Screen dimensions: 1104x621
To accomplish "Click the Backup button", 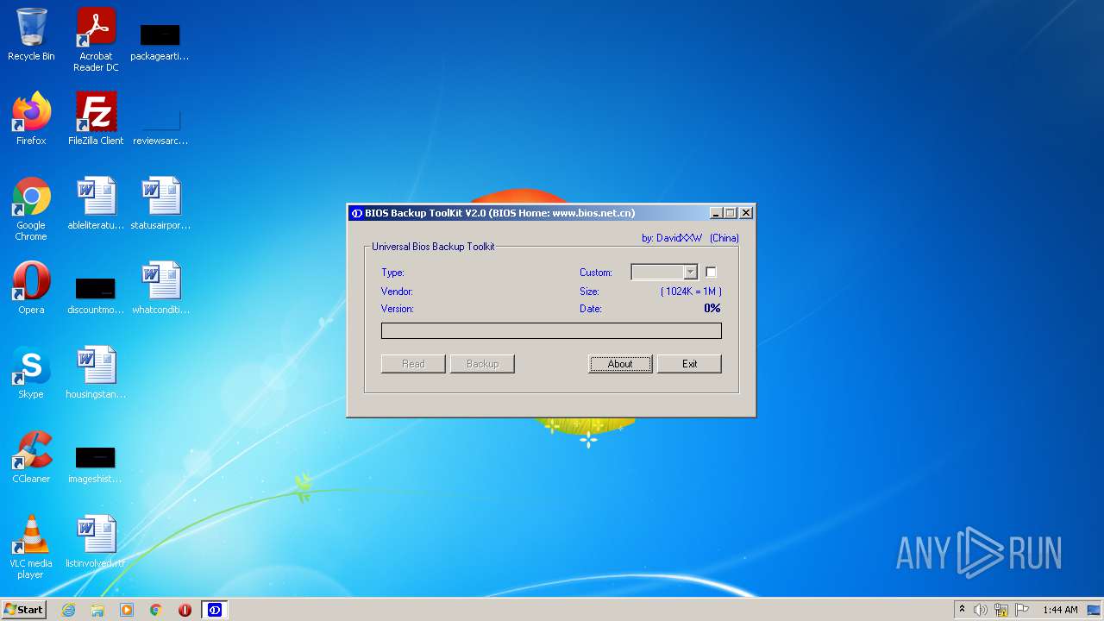I will pyautogui.click(x=482, y=364).
